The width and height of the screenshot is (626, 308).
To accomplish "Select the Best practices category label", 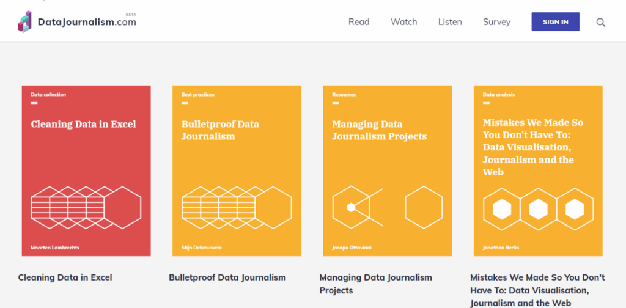I will point(197,95).
